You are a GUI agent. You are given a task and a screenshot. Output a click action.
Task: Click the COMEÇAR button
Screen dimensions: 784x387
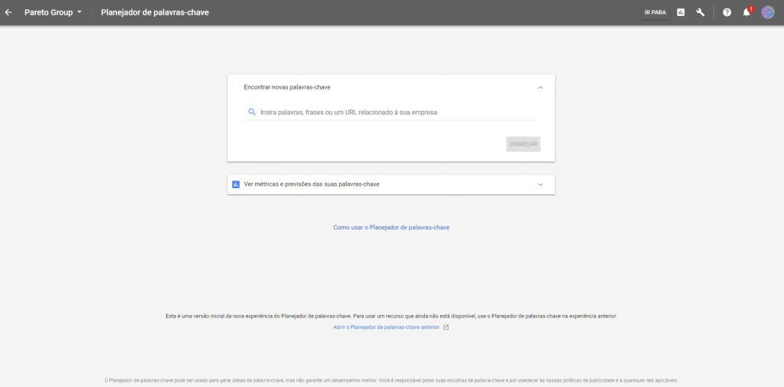523,145
